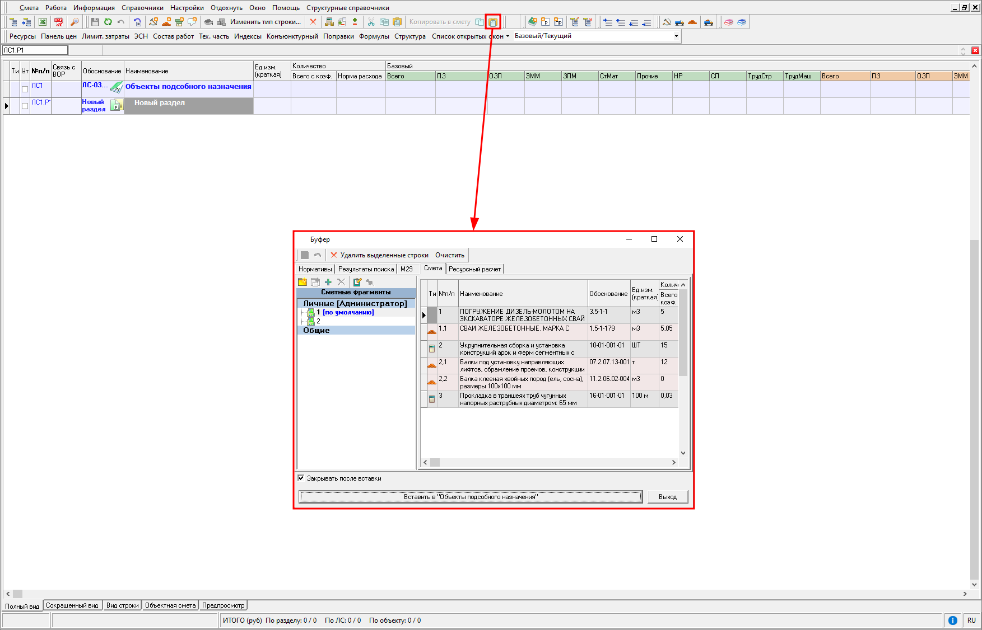Click the Excel export icon in toolbar
Viewport: 982px width, 630px height.
[43, 22]
